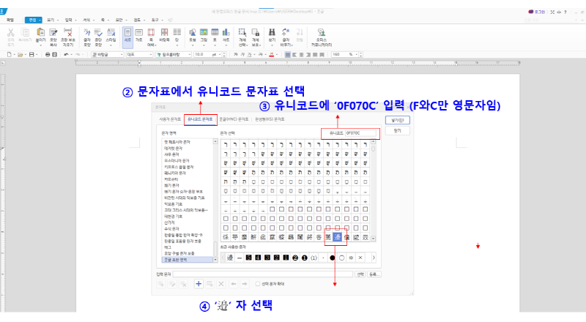The height and width of the screenshot is (322, 586).
Task: Select 새우 문자 in character range list
Action: point(172,154)
